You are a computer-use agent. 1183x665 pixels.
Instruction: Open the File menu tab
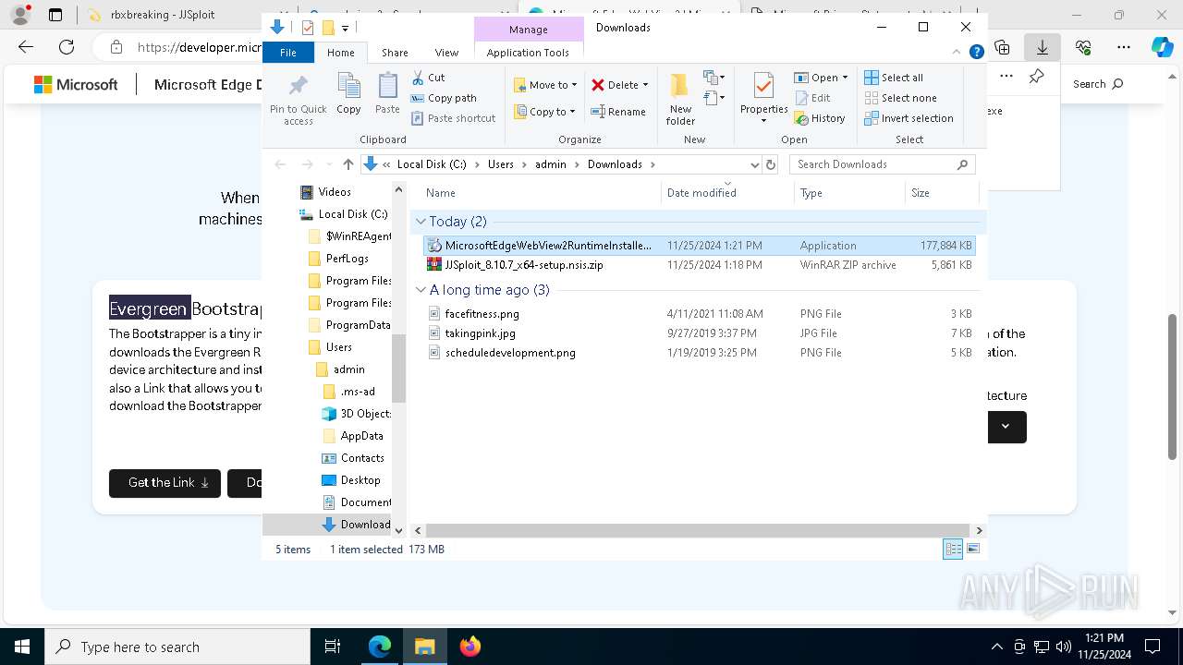[x=288, y=53]
